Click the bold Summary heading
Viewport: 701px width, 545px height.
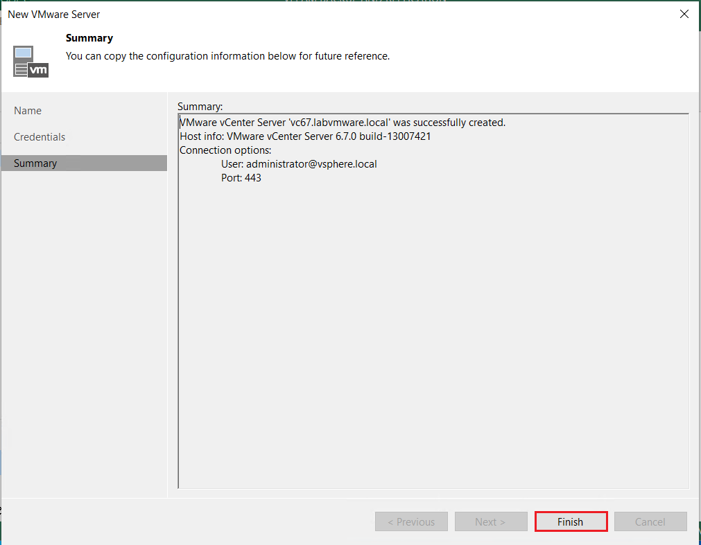(89, 38)
